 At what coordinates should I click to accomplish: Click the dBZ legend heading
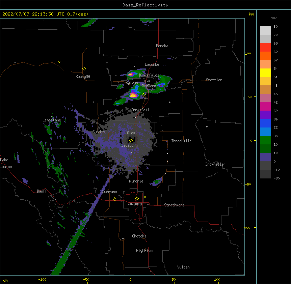[273, 18]
